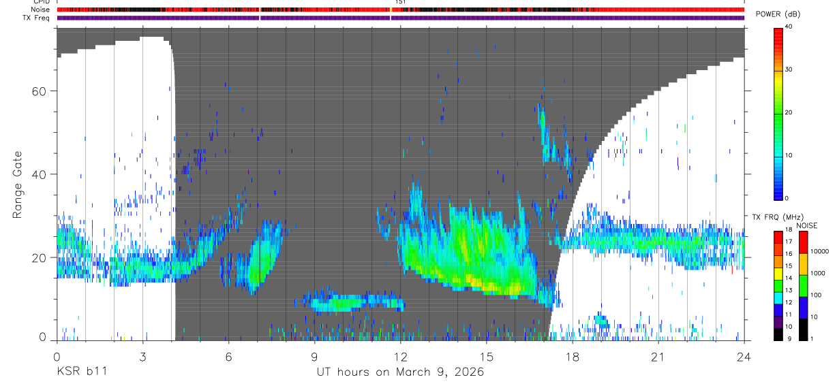
Task: Click x-axis tick label '9'
Action: (x=314, y=356)
